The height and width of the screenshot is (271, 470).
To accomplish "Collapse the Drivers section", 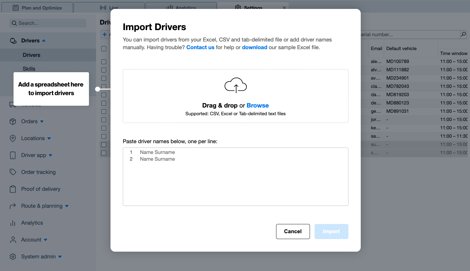I will coord(43,40).
